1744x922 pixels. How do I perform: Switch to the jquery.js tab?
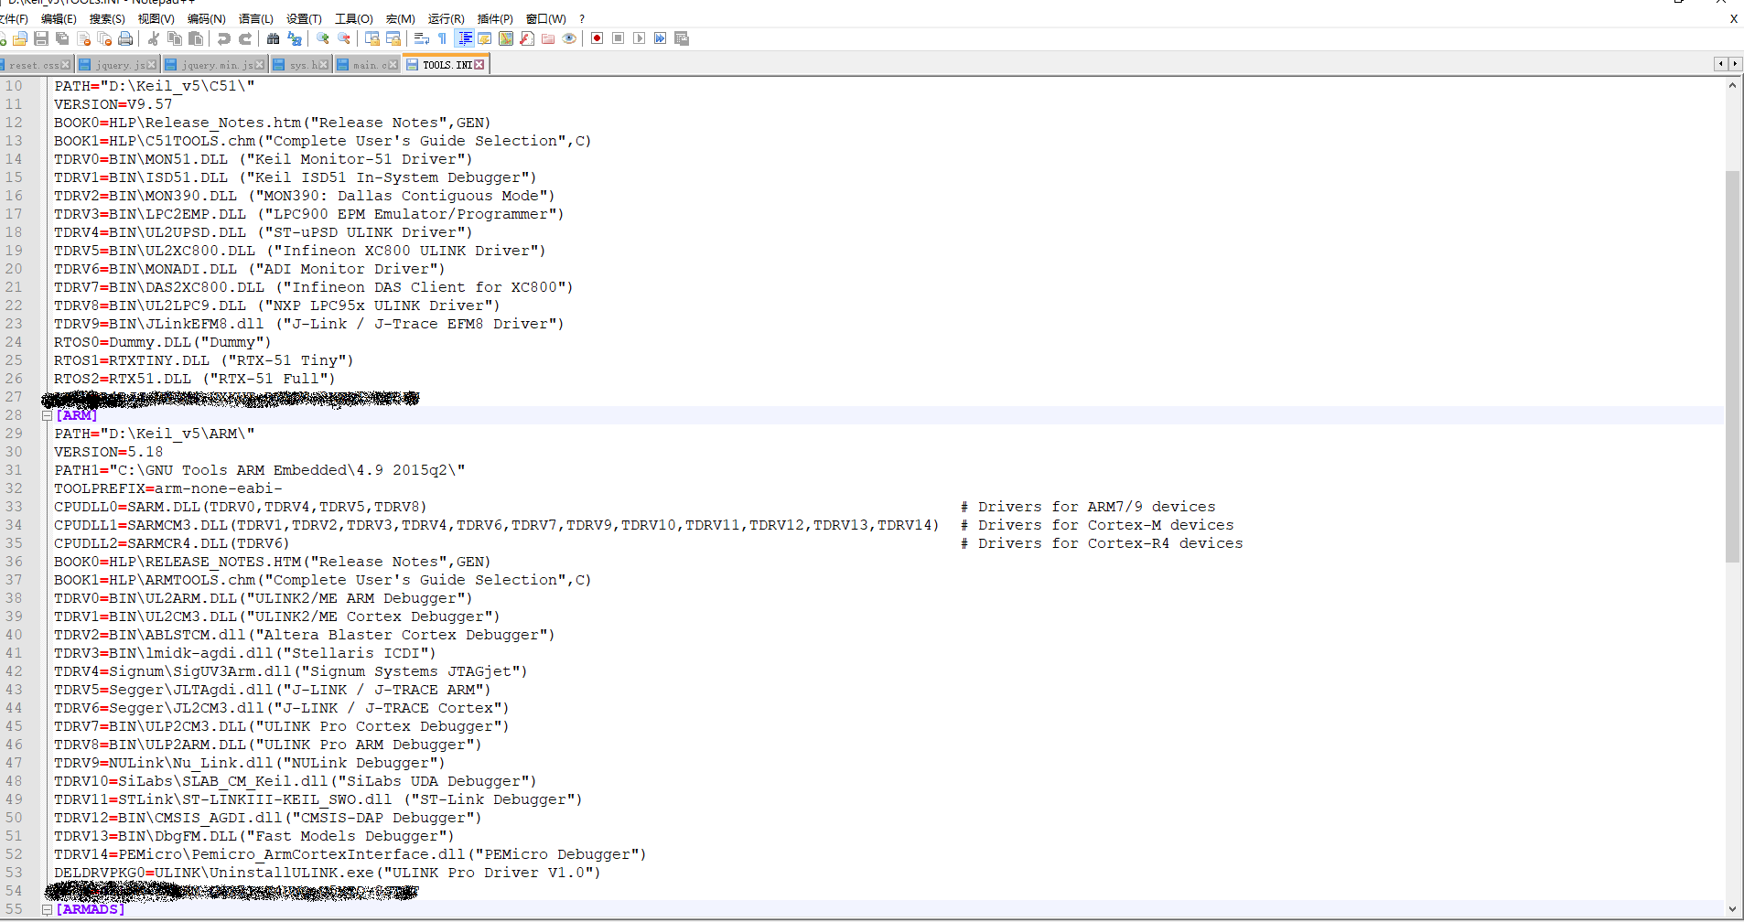(117, 65)
